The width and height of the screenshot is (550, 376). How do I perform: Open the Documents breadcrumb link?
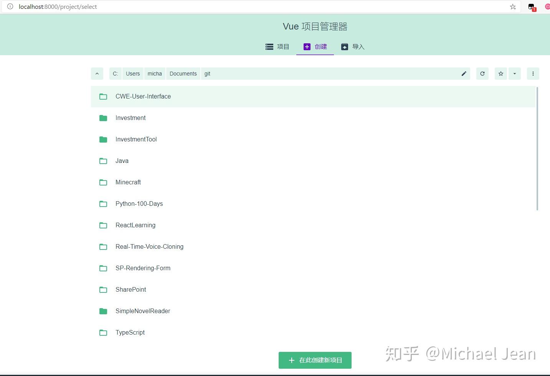click(183, 74)
